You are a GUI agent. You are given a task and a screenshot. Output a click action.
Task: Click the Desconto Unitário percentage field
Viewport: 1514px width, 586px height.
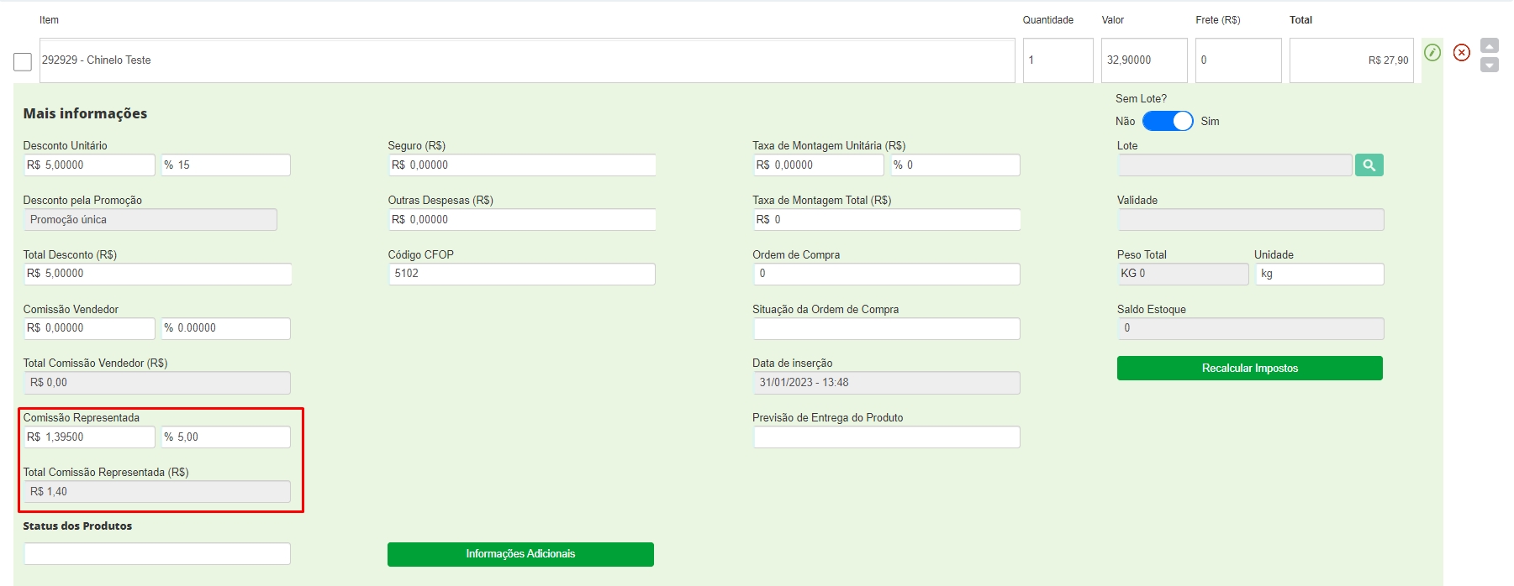[x=226, y=165]
